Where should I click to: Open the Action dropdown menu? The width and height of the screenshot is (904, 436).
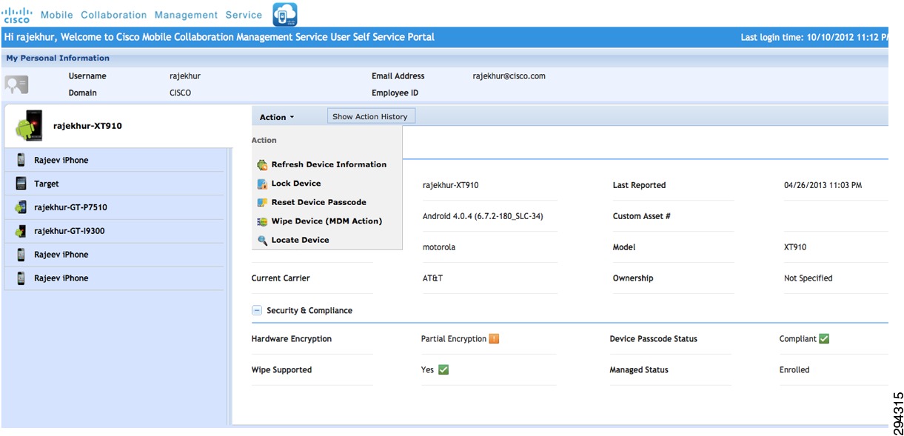tap(277, 117)
